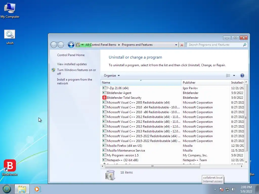Click the Windows Start orb
This screenshot has height=194, width=259.
tap(7, 189)
